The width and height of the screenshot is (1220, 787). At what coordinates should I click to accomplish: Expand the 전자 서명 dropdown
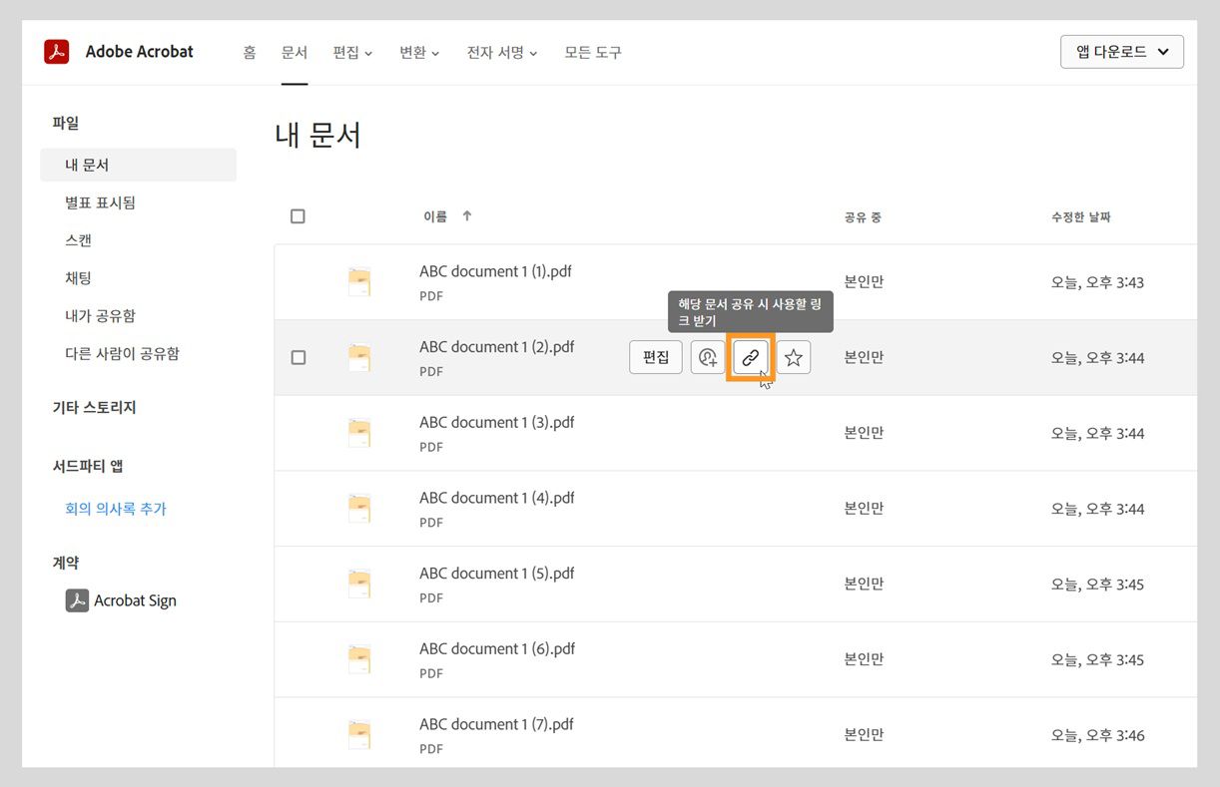click(x=500, y=53)
